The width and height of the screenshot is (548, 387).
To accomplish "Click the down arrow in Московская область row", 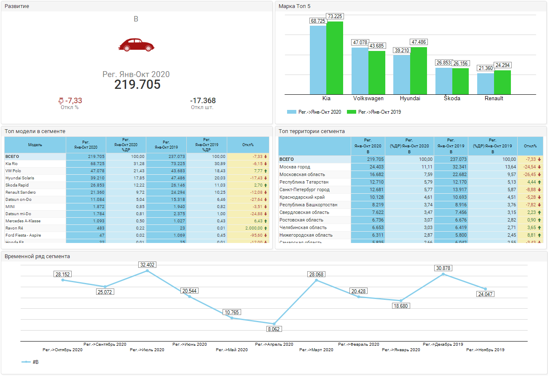I will [x=540, y=174].
